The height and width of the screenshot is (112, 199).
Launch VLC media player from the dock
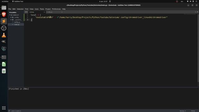point(4,35)
